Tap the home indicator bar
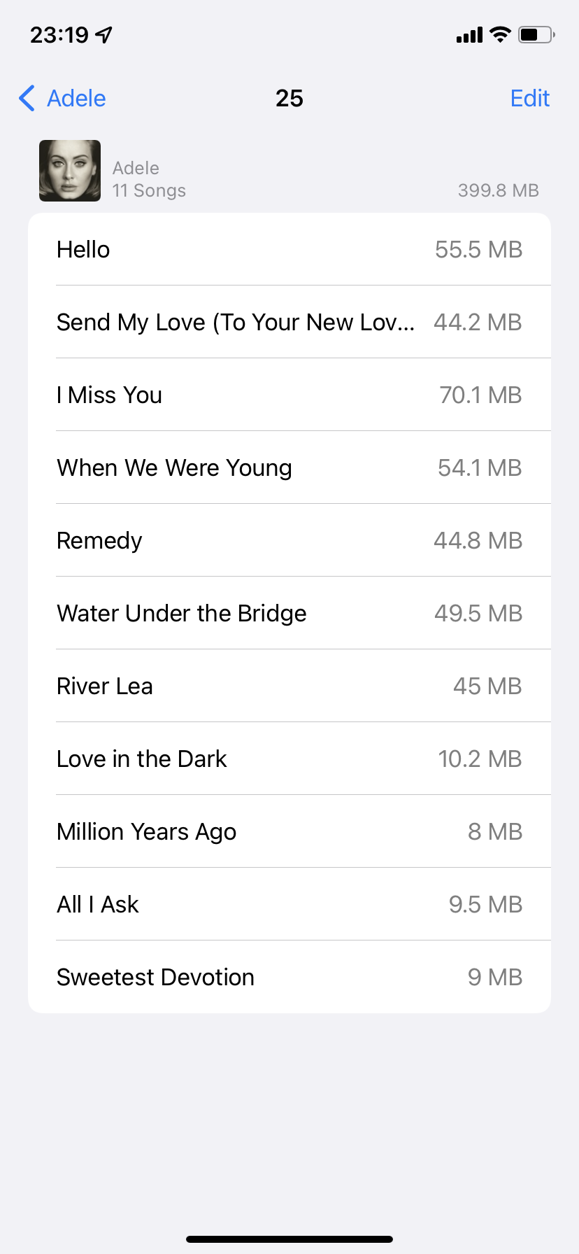The height and width of the screenshot is (1254, 579). 289,1239
